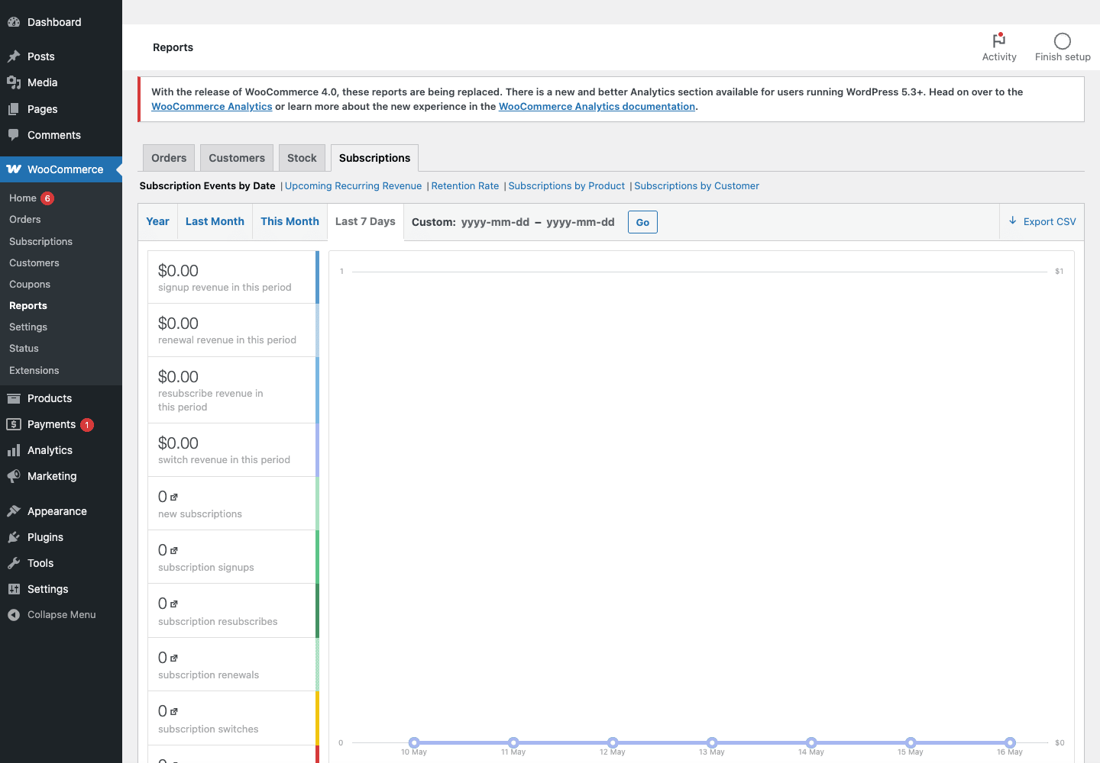The width and height of the screenshot is (1100, 763).
Task: Click the Media library icon
Action: click(14, 82)
